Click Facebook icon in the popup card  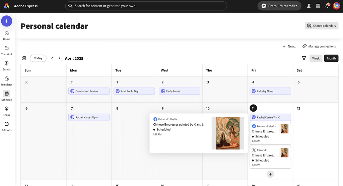click(155, 119)
